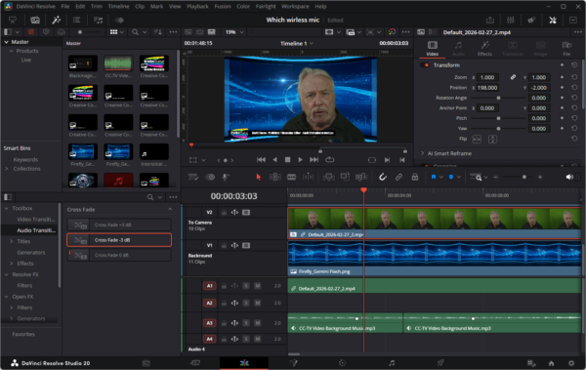
Task: Open the Deliver page rocket icon
Action: pos(440,362)
